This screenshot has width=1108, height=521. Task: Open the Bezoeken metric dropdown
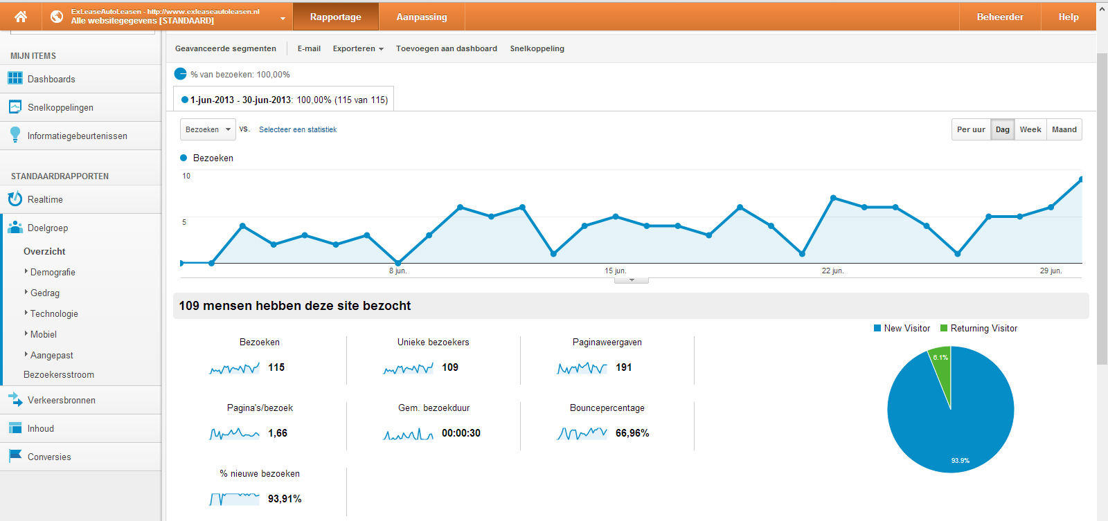pos(208,129)
